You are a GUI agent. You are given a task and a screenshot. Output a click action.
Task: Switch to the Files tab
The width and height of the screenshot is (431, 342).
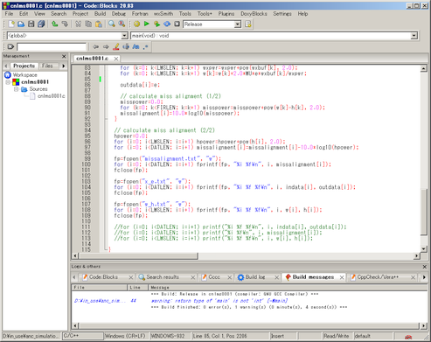click(x=47, y=66)
